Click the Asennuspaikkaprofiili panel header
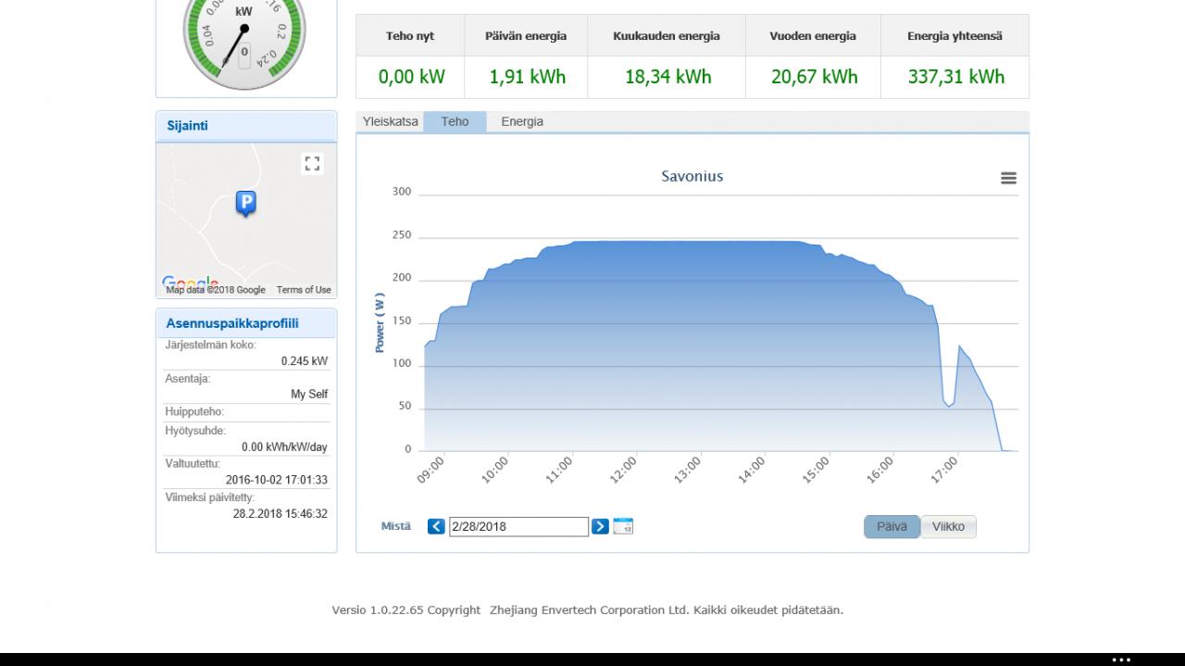 coord(246,323)
